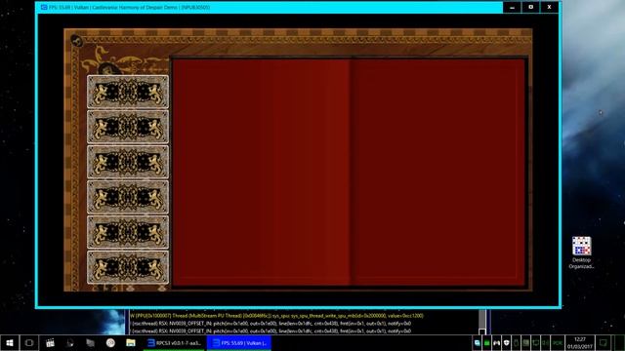Click the yellow PPU thread warning log line
This screenshot has width=625, height=351.
277,316
